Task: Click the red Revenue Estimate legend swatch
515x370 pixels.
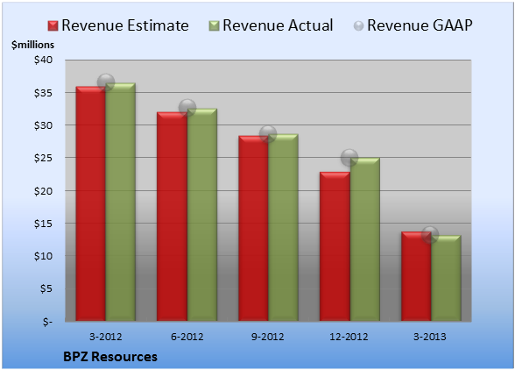Action: (53, 25)
